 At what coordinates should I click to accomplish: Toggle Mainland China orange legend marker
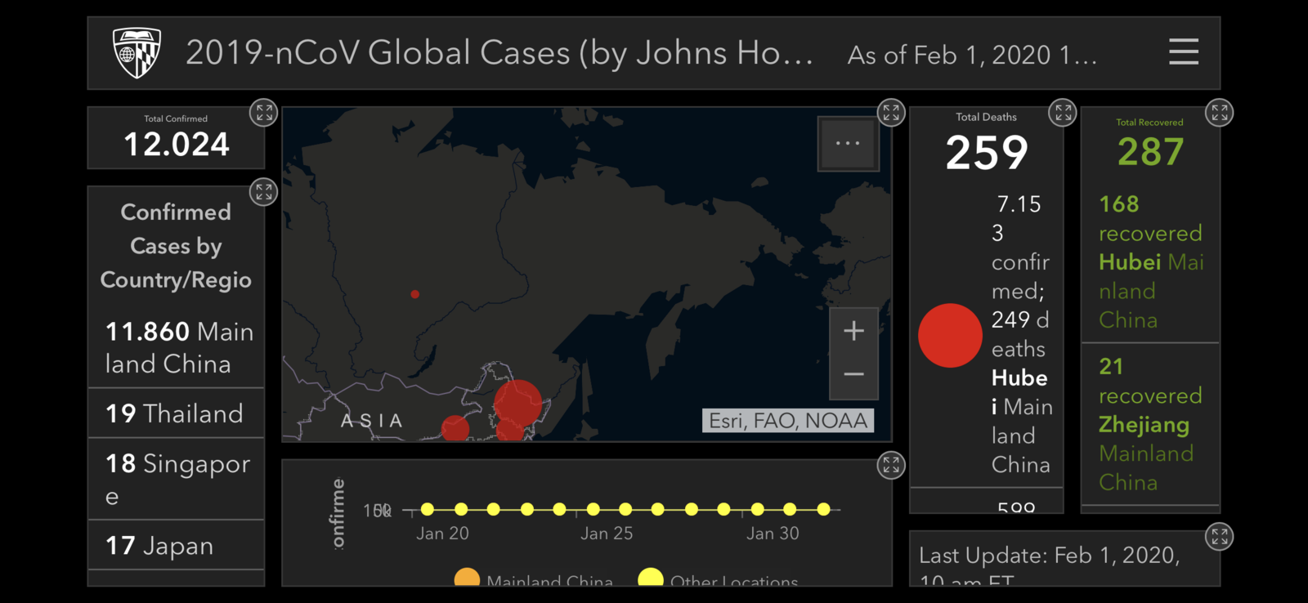point(467,578)
